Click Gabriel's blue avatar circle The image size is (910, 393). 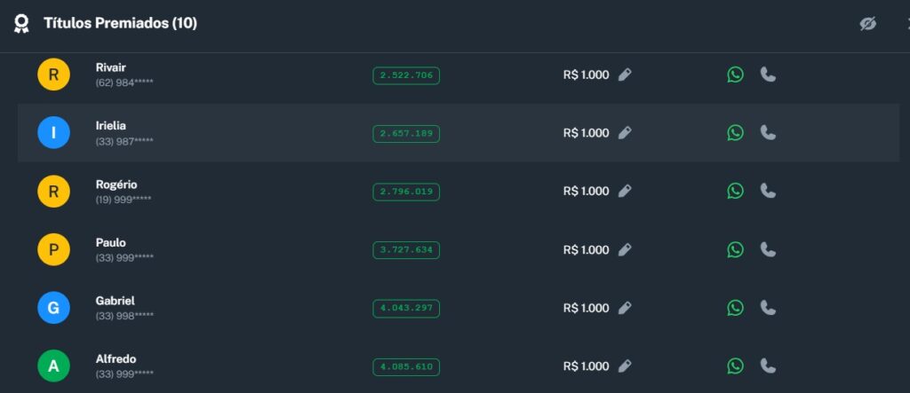(x=53, y=308)
